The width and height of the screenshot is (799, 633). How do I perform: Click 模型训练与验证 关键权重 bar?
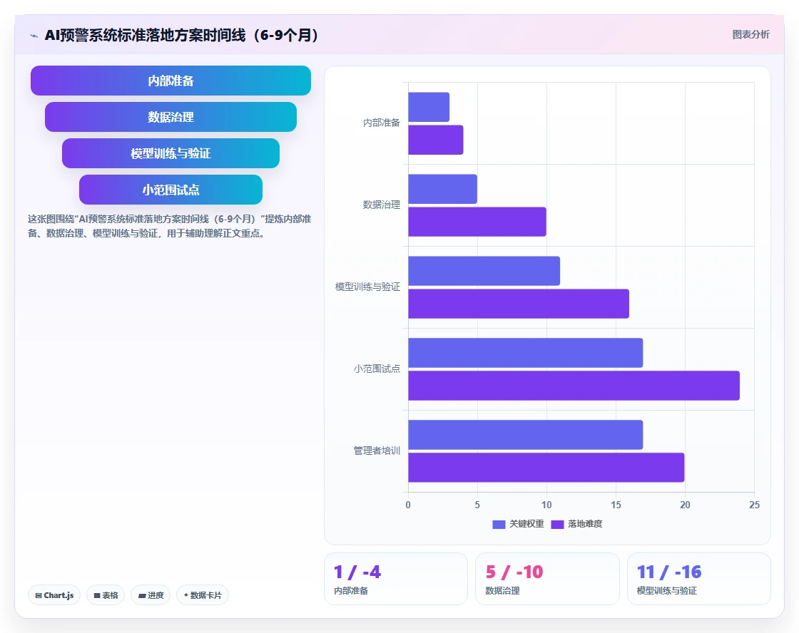click(484, 271)
